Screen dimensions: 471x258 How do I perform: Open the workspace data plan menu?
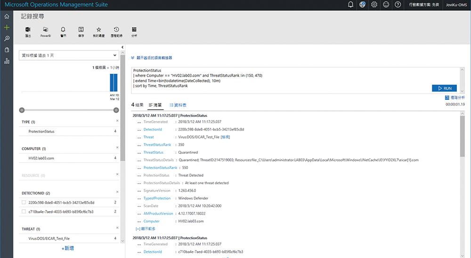(x=424, y=5)
